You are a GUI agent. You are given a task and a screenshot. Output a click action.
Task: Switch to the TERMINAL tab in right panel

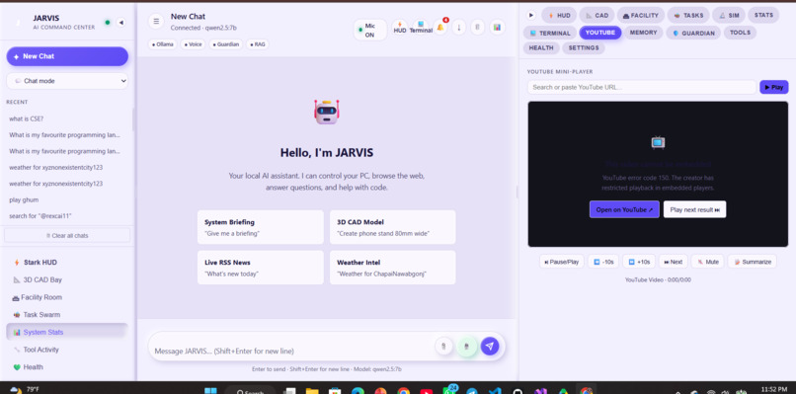coord(550,33)
